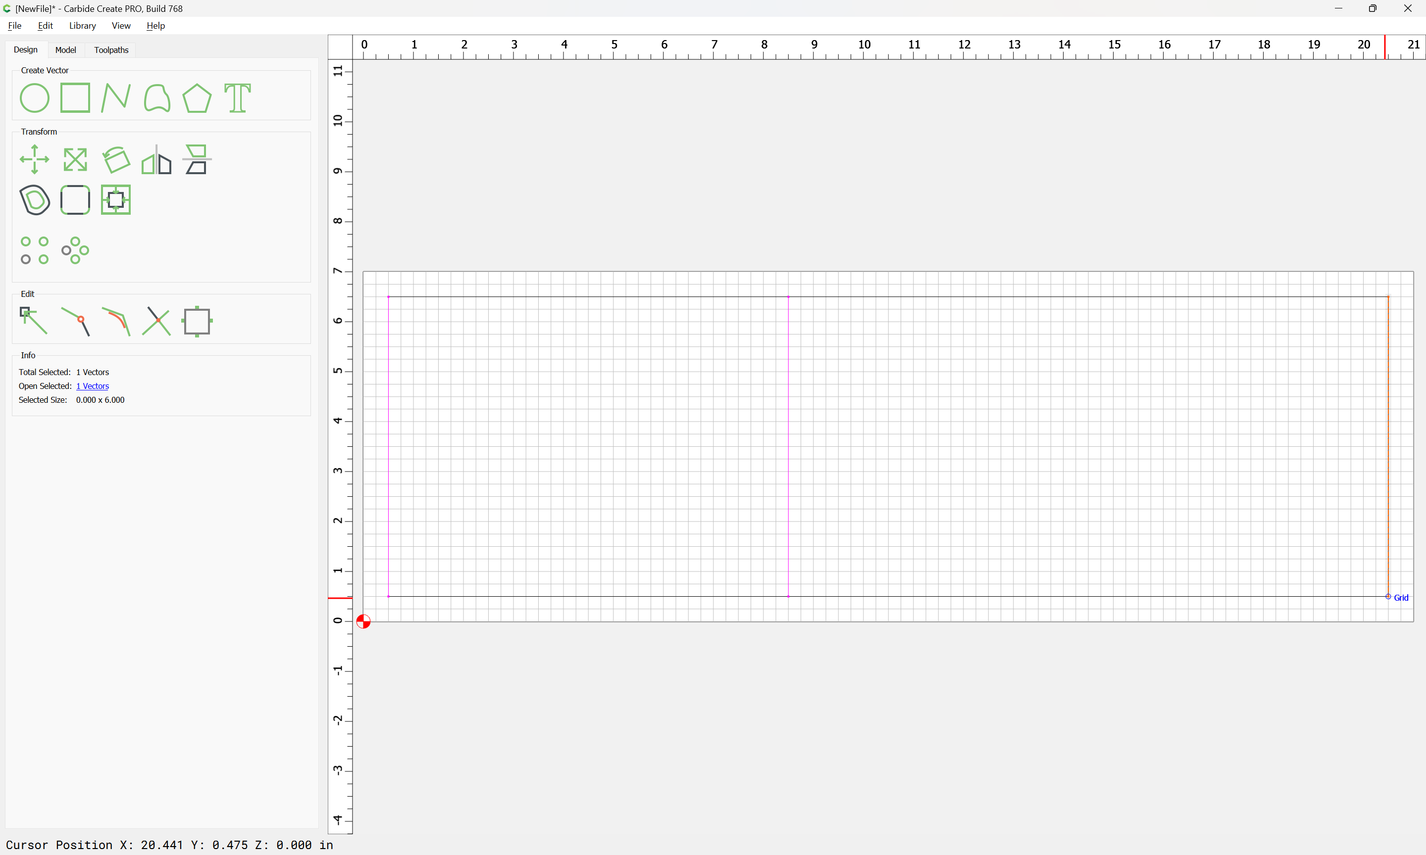Select the Polygon vector tool
This screenshot has height=855, width=1426.
click(197, 98)
